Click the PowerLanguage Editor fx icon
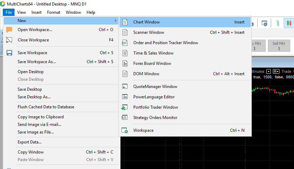Image resolution: width=294 pixels, height=169 pixels. 125,97
